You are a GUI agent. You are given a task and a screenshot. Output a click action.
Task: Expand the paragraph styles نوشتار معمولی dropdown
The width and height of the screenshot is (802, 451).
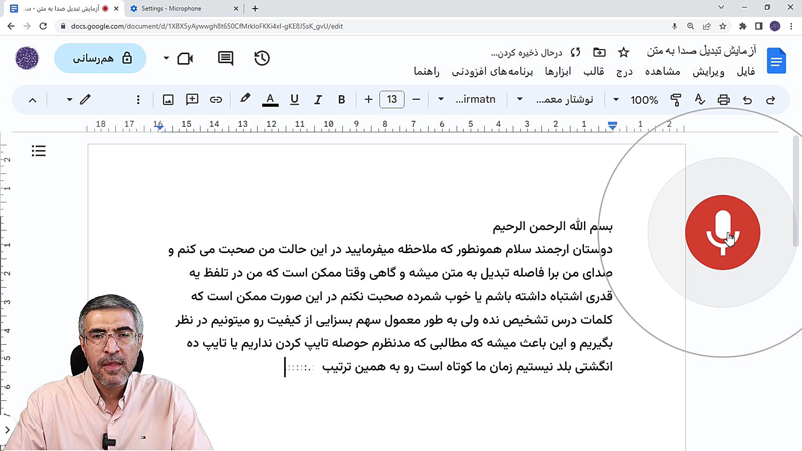[520, 99]
